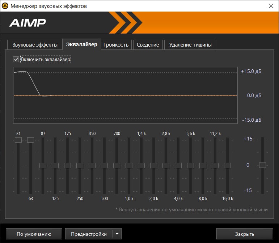This screenshot has height=243, width=279.
Task: Click the AIMP logo banner
Action: [x=140, y=22]
